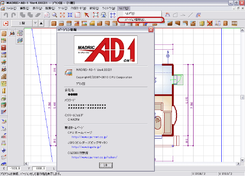Click the horizontal scrollbar left arrow
The image size is (245, 176).
point(26,164)
